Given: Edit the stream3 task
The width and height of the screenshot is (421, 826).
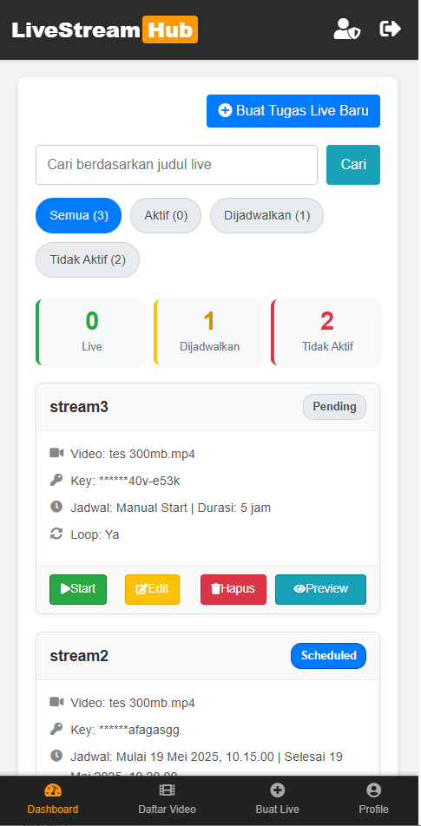Looking at the screenshot, I should [x=152, y=589].
